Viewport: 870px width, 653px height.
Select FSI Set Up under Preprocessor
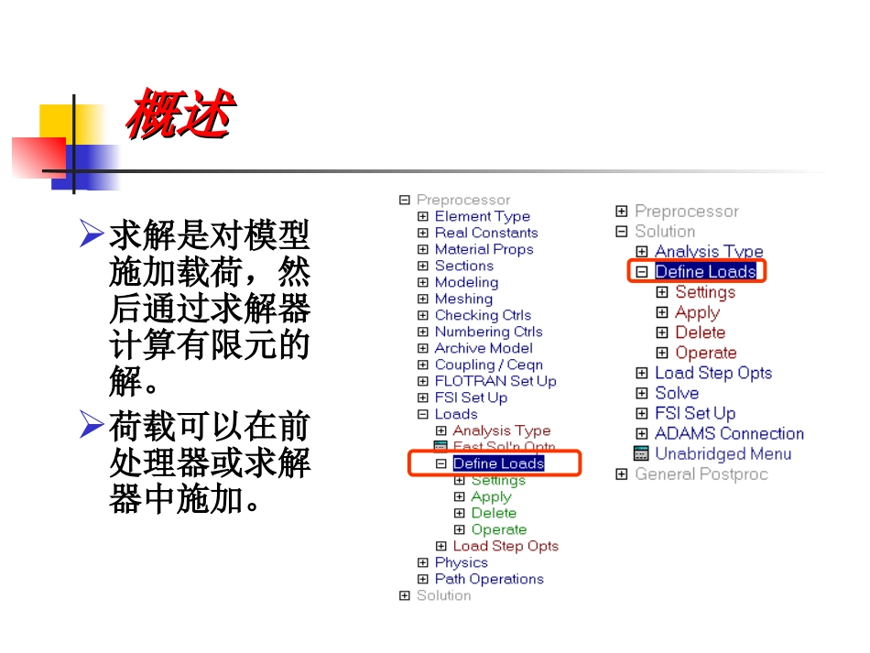(471, 397)
